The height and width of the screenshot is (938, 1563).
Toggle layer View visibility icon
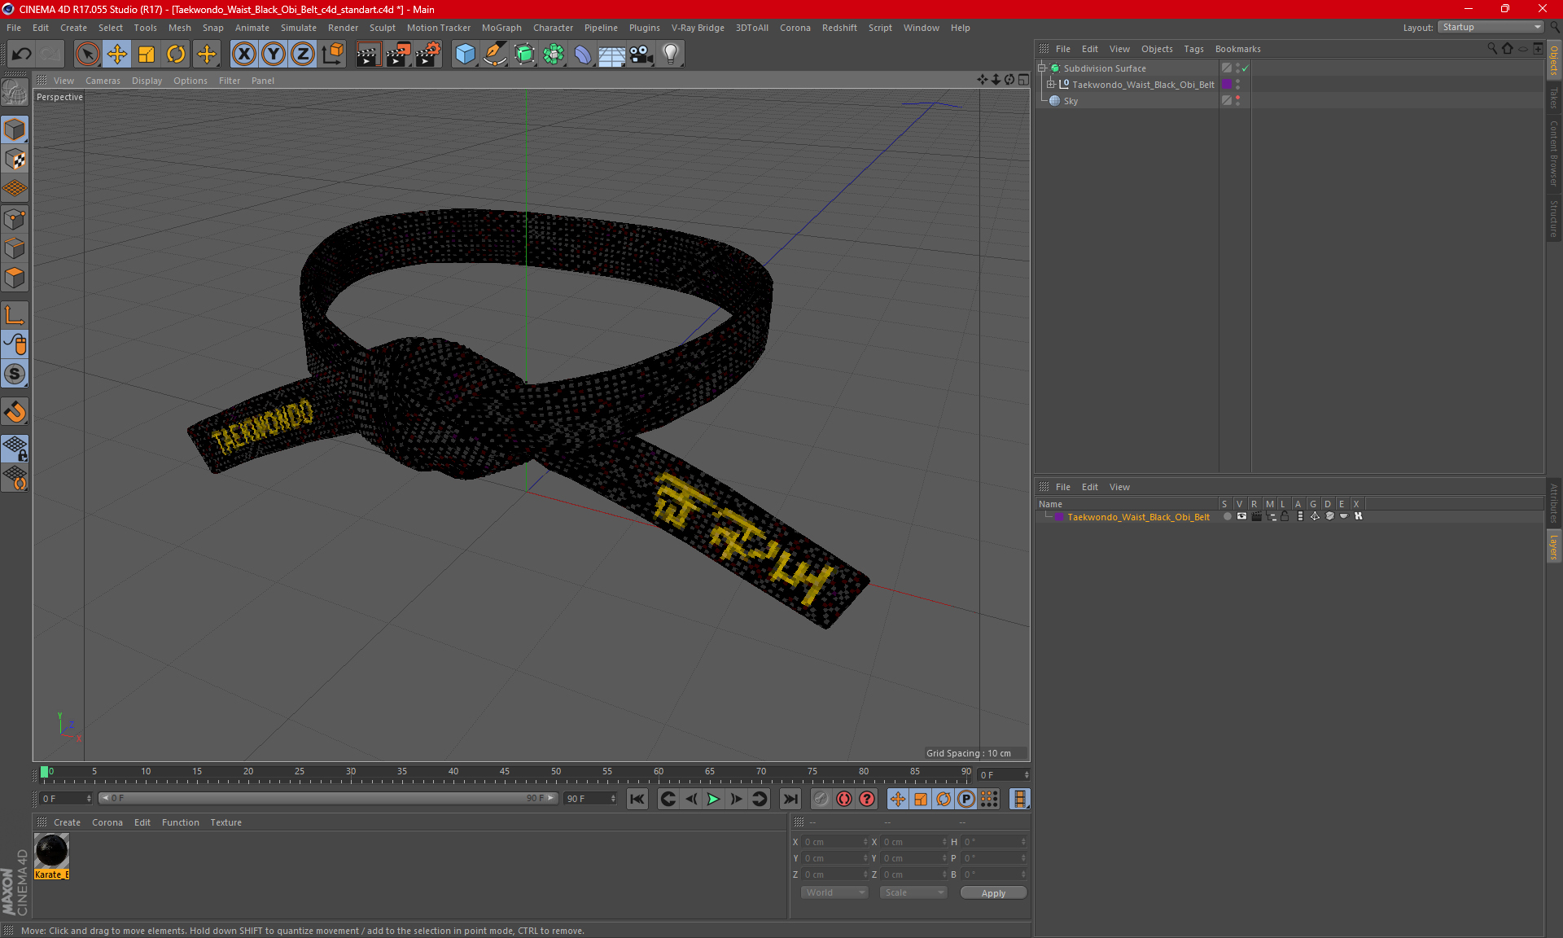coord(1241,516)
